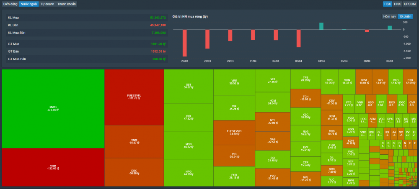The width and height of the screenshot is (419, 189).
Task: Click the BID 47.82 tỷ tile
Action: [x=189, y=117]
